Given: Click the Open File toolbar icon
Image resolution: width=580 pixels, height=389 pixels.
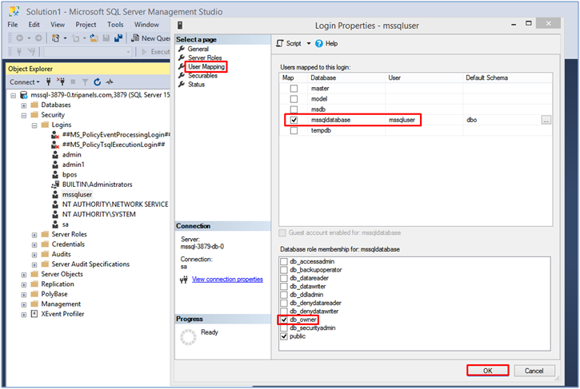Looking at the screenshot, I should coord(94,38).
